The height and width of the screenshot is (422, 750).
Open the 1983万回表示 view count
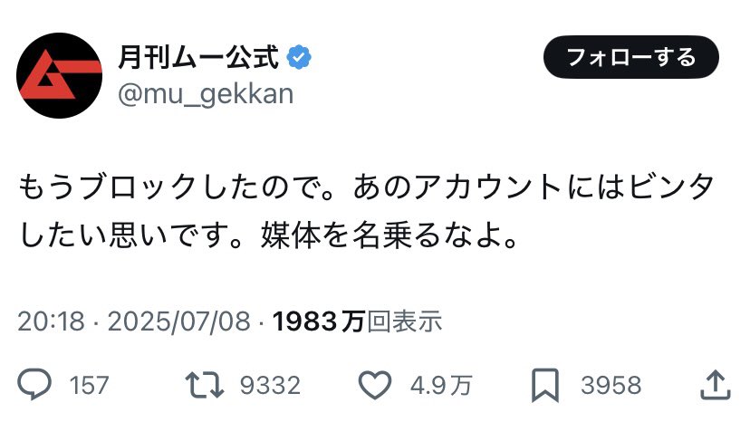[357, 321]
